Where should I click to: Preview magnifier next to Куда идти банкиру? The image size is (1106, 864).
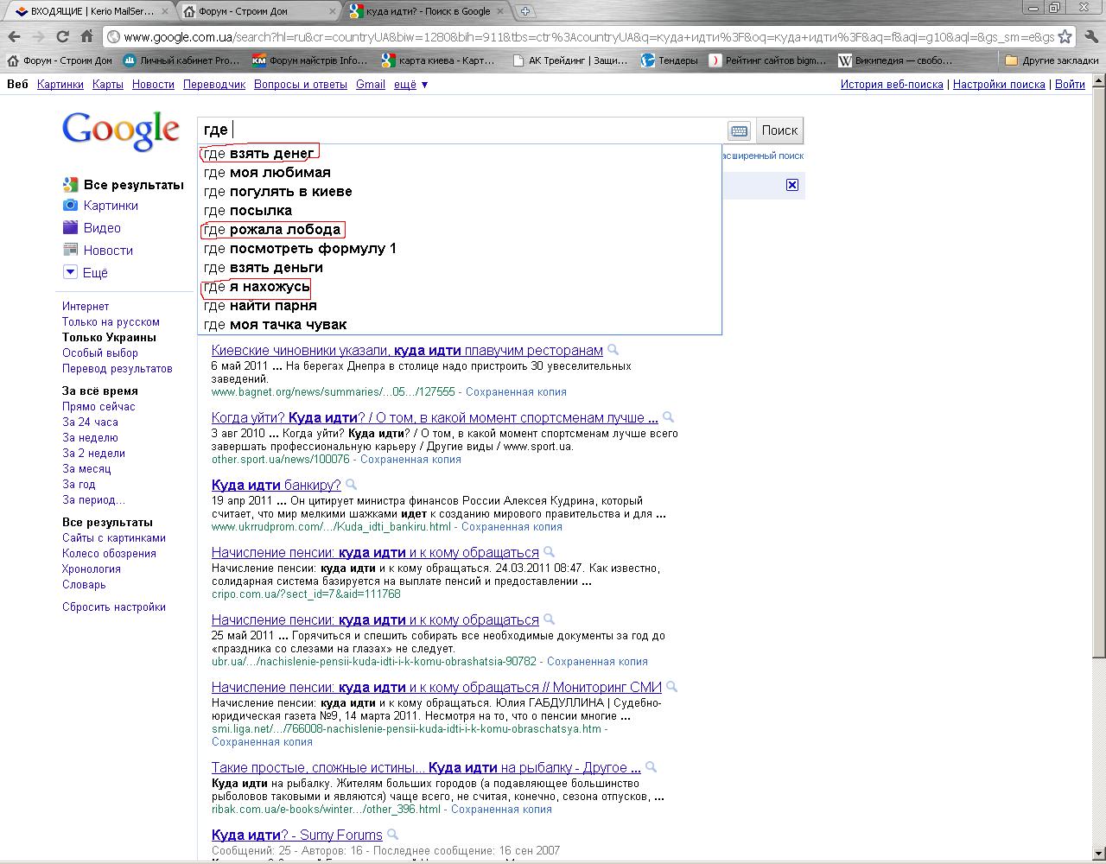(351, 485)
